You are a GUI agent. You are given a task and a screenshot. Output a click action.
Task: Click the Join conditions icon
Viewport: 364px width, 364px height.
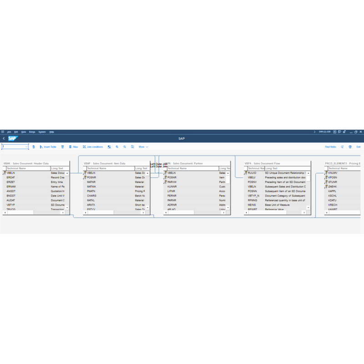click(84, 147)
